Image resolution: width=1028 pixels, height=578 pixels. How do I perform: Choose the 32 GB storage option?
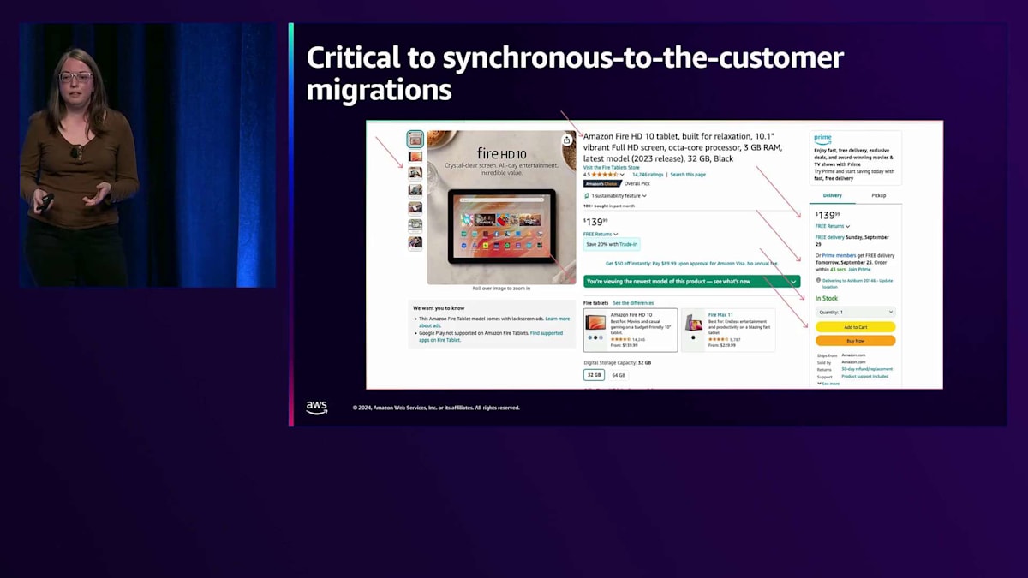click(594, 375)
